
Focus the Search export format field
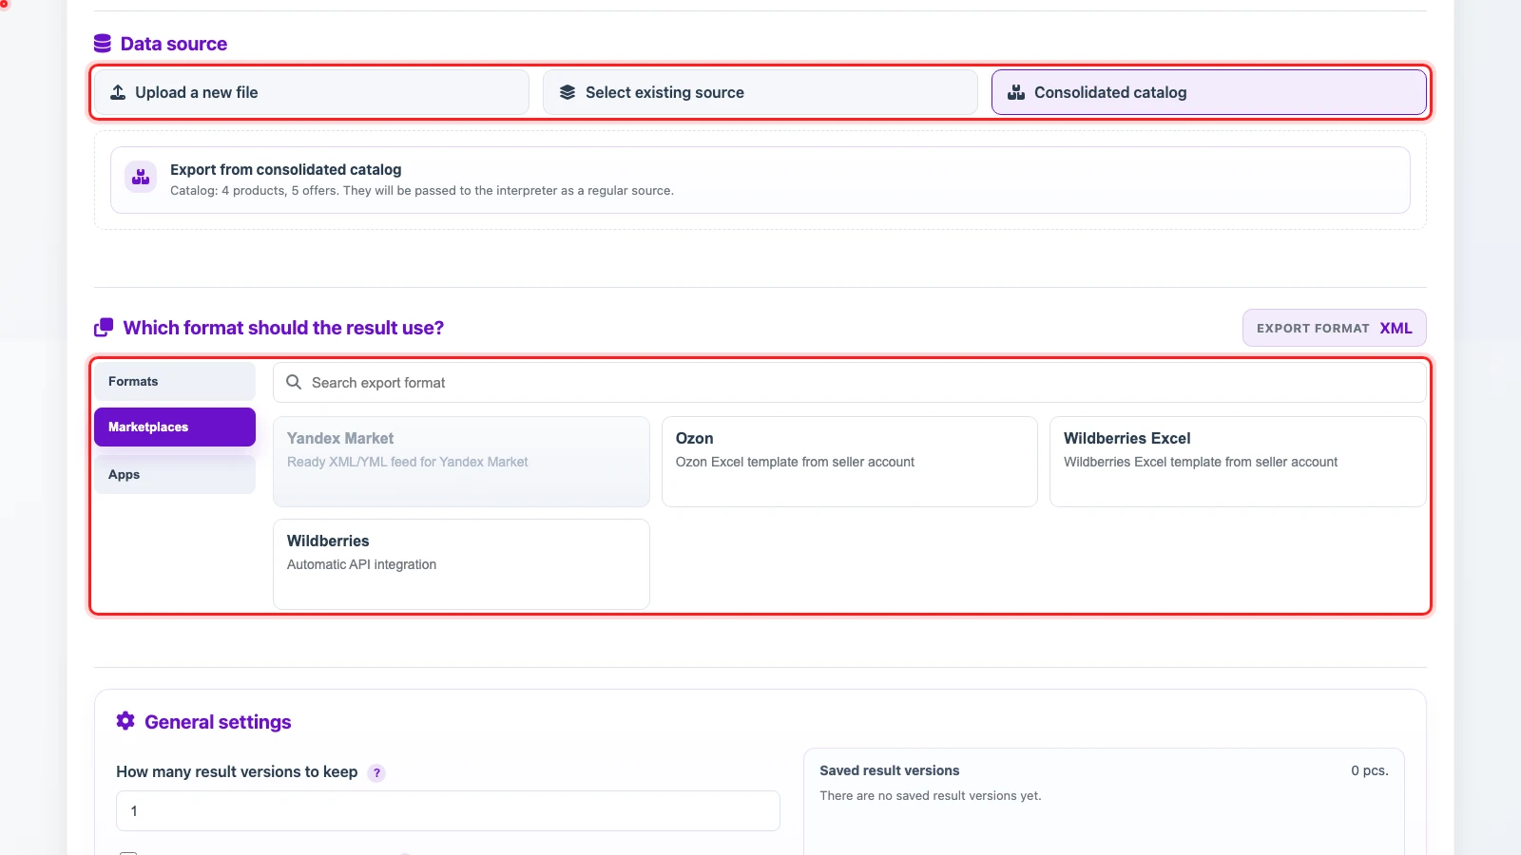tap(850, 382)
